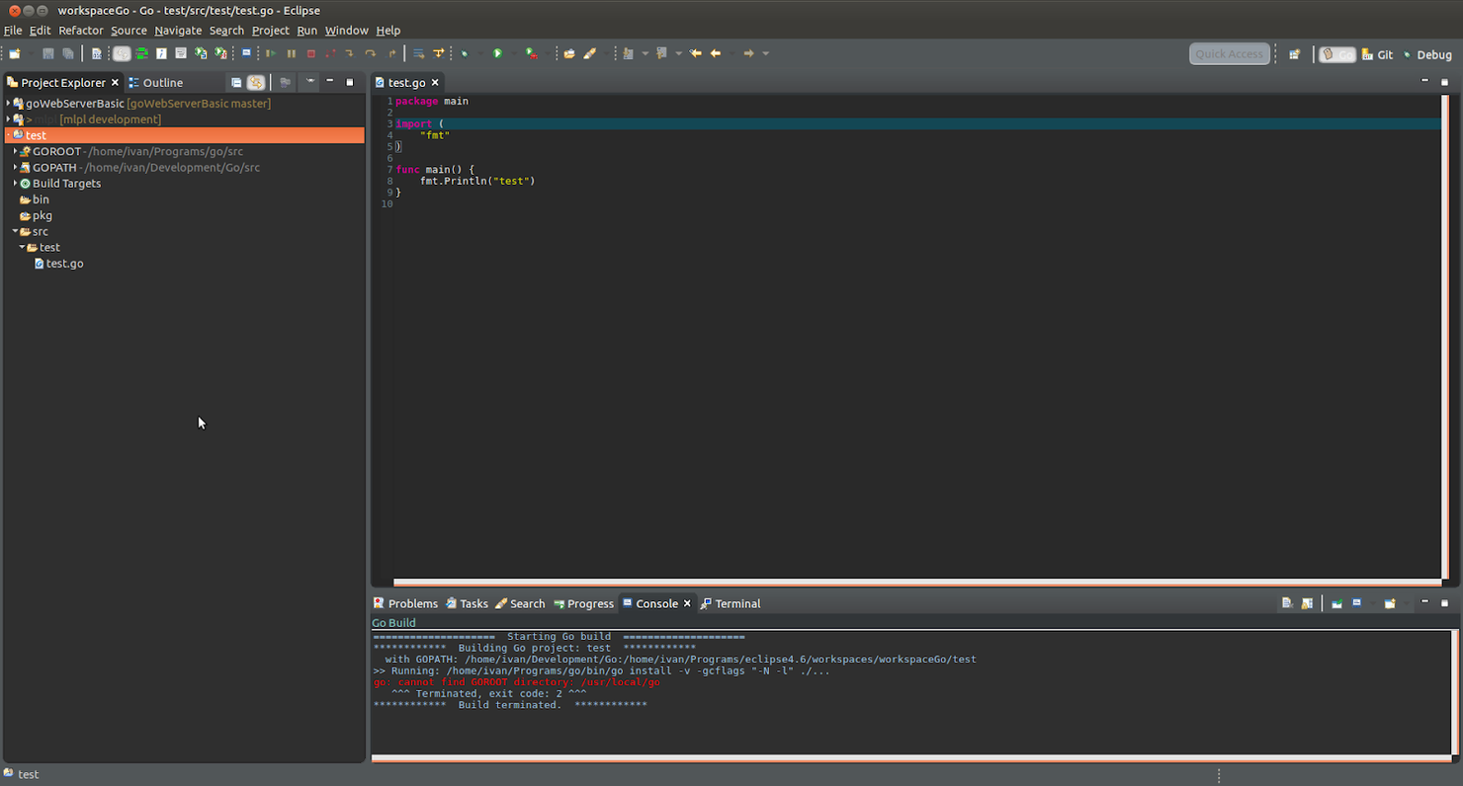Click the Open Perspective icon
1463x786 pixels.
click(1295, 54)
